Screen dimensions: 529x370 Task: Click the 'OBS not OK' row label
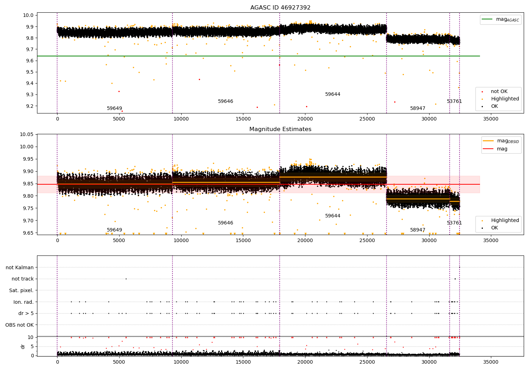(x=20, y=325)
